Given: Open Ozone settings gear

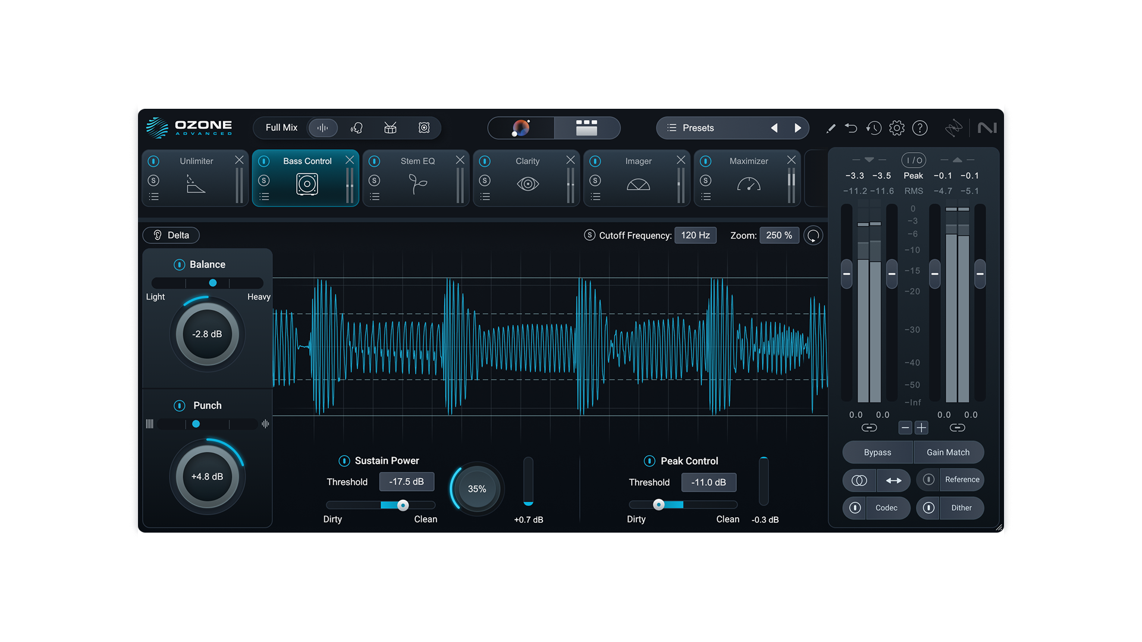Looking at the screenshot, I should 897,128.
